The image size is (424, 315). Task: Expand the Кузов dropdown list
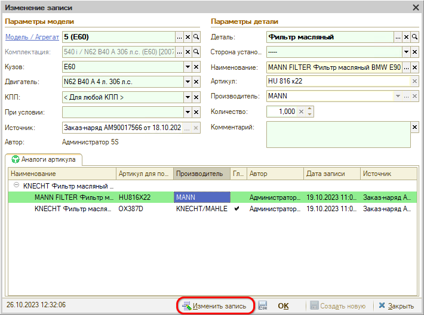[x=188, y=67]
